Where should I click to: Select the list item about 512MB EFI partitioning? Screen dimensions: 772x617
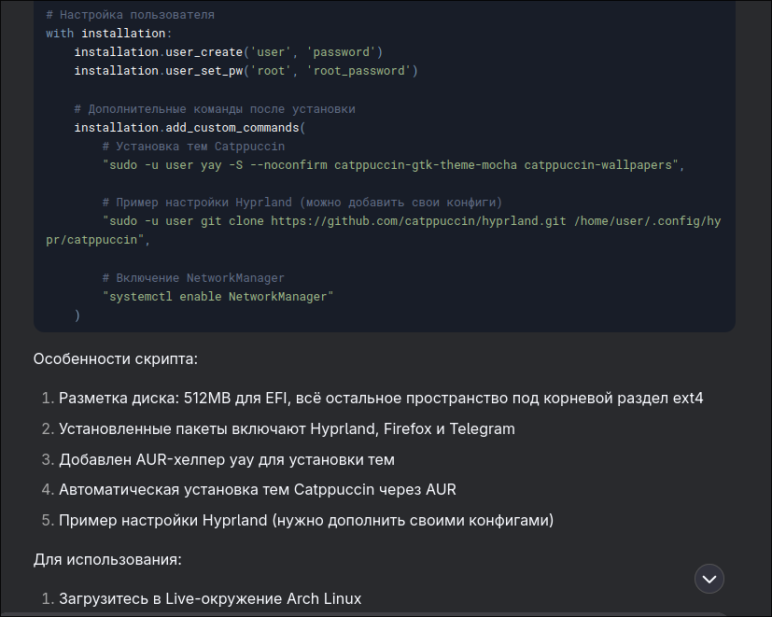pos(381,399)
